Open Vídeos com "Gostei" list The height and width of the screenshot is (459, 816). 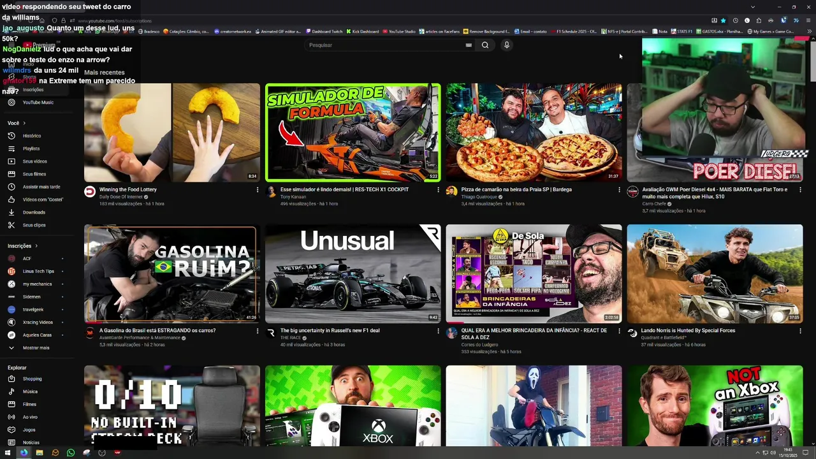click(x=43, y=200)
